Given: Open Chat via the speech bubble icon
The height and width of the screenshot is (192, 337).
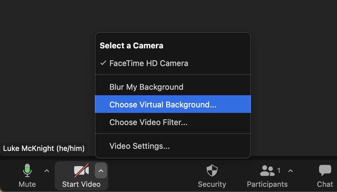Looking at the screenshot, I should pyautogui.click(x=325, y=171).
